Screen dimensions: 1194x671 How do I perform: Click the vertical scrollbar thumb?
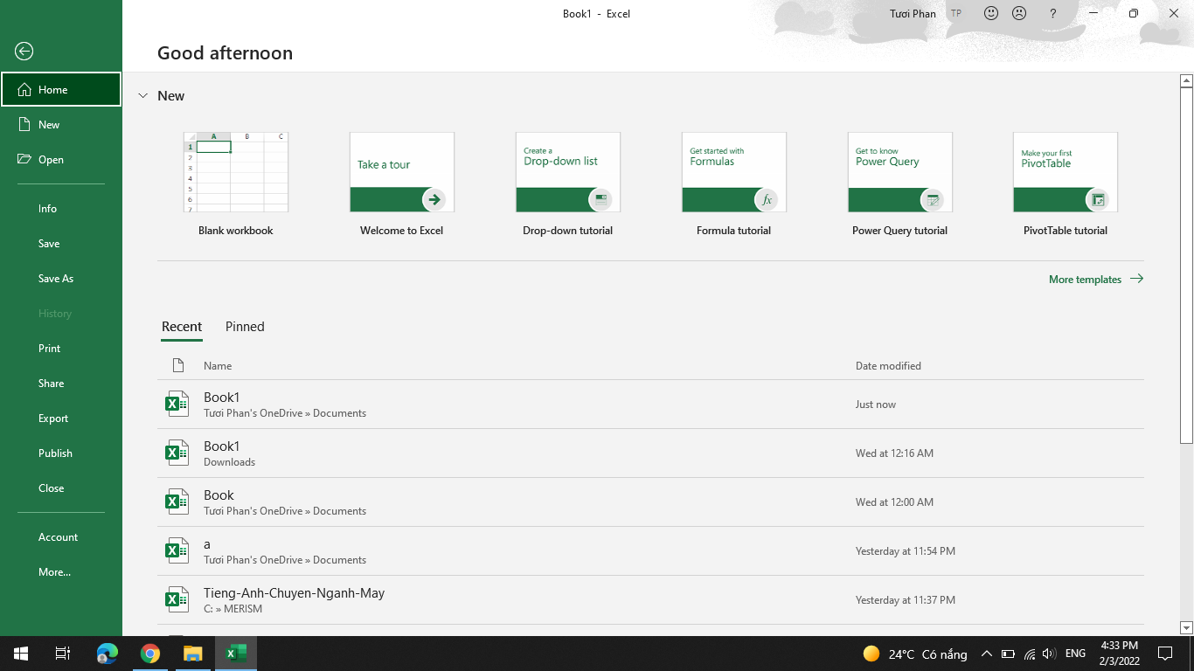click(1186, 266)
